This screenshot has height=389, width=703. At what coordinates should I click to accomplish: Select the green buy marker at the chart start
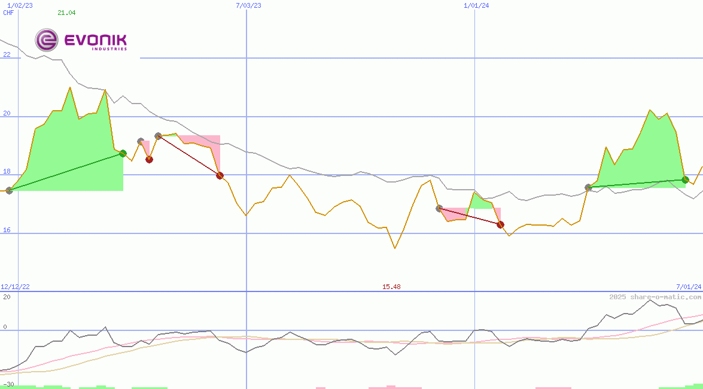pos(8,192)
